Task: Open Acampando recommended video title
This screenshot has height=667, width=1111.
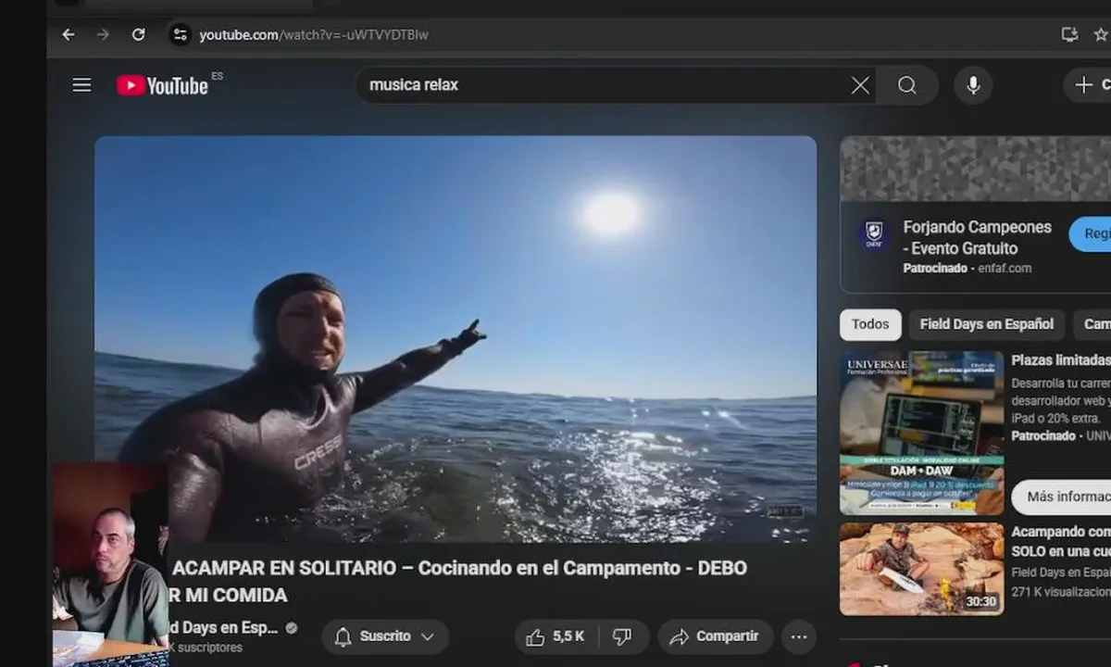Action: point(1061,542)
